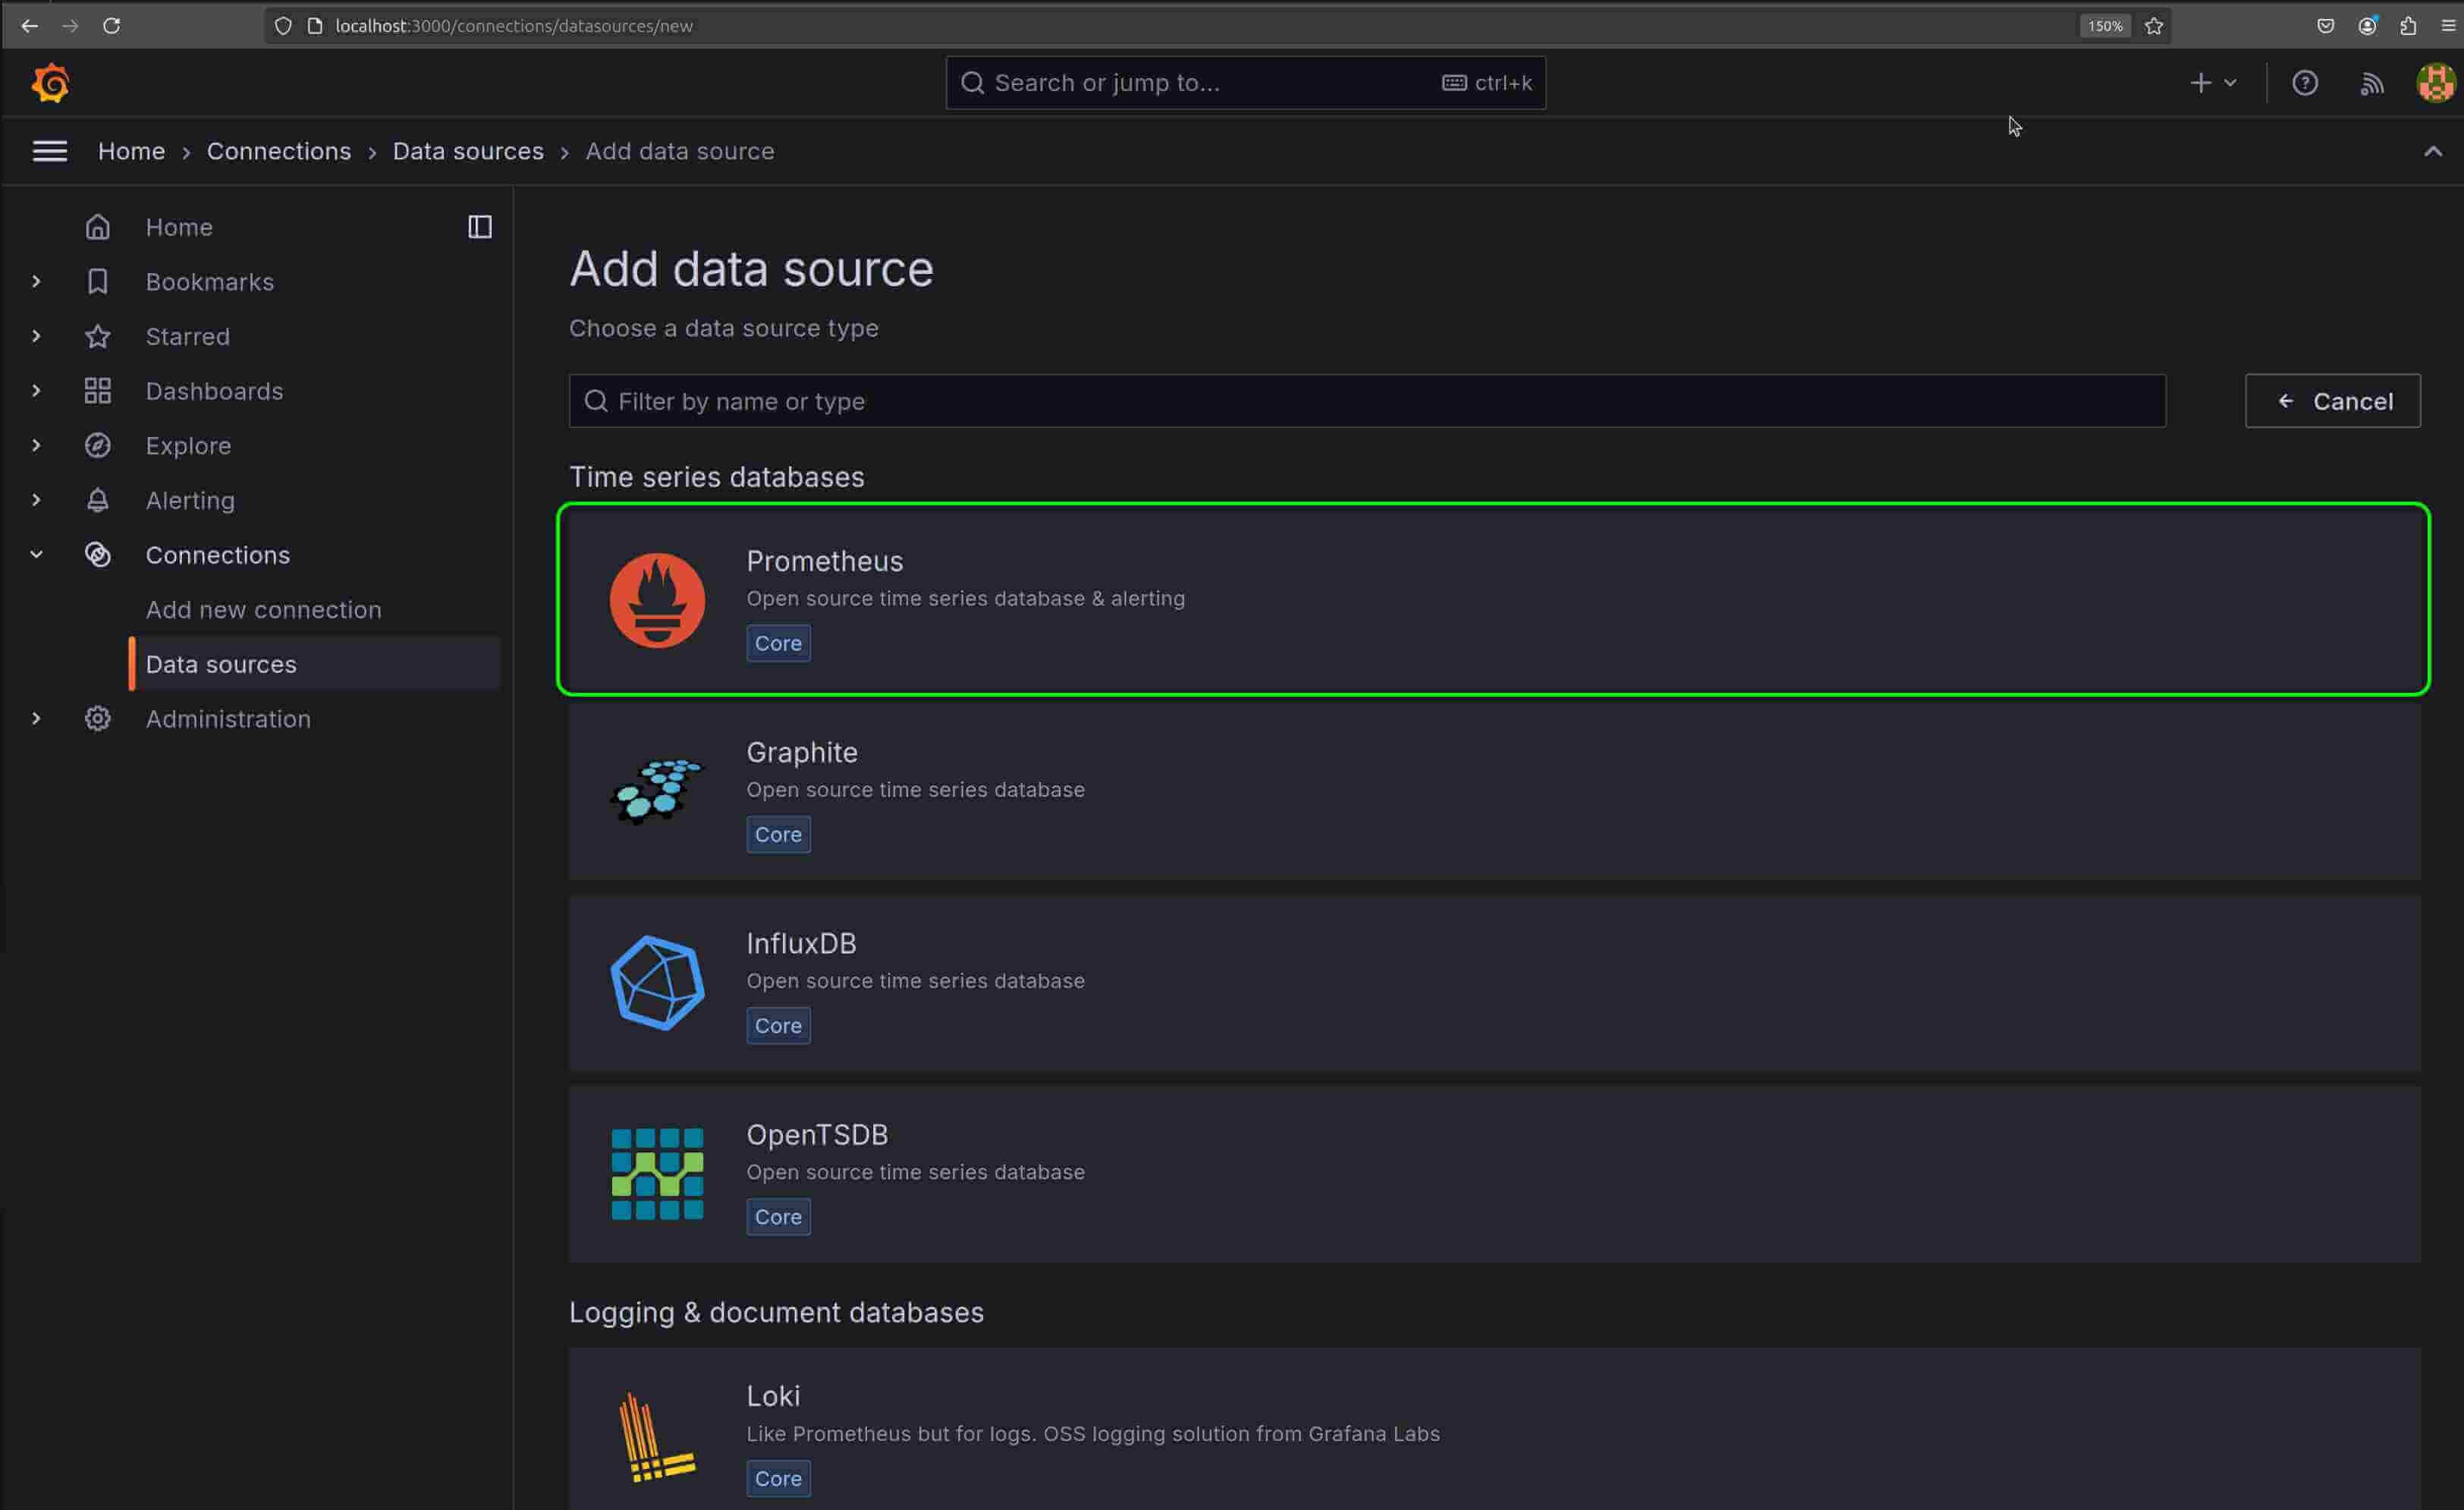This screenshot has height=1510, width=2464.
Task: Select the Graphite data source icon
Action: click(x=657, y=790)
